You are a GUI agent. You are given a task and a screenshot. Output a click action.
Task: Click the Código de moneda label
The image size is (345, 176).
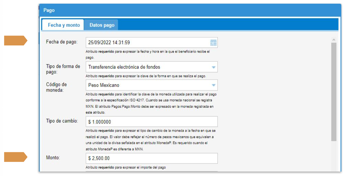point(56,87)
